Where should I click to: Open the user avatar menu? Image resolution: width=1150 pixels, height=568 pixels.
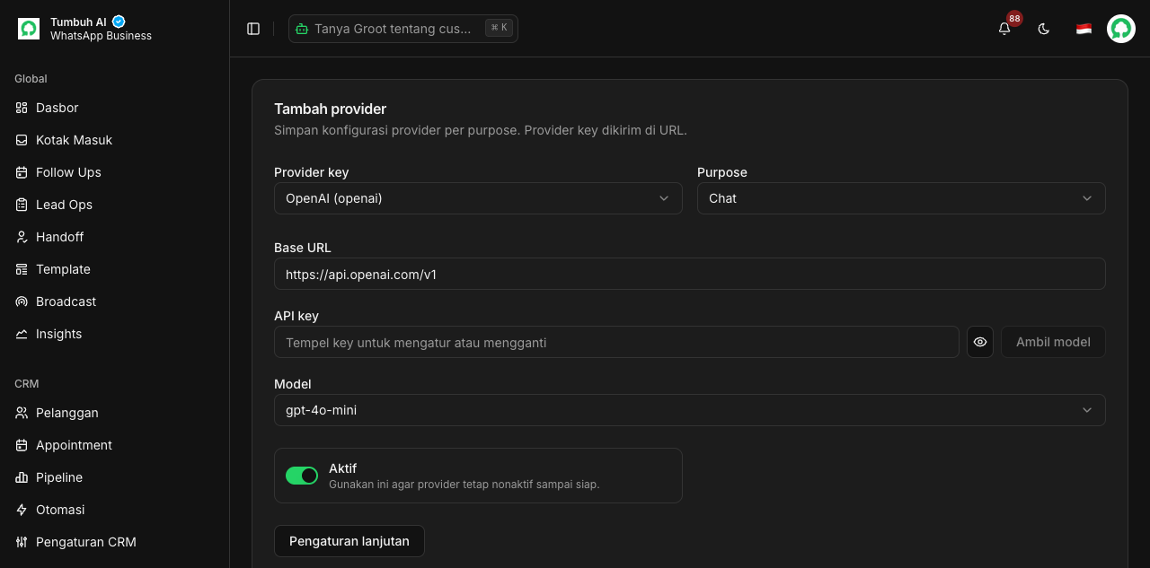click(1121, 29)
